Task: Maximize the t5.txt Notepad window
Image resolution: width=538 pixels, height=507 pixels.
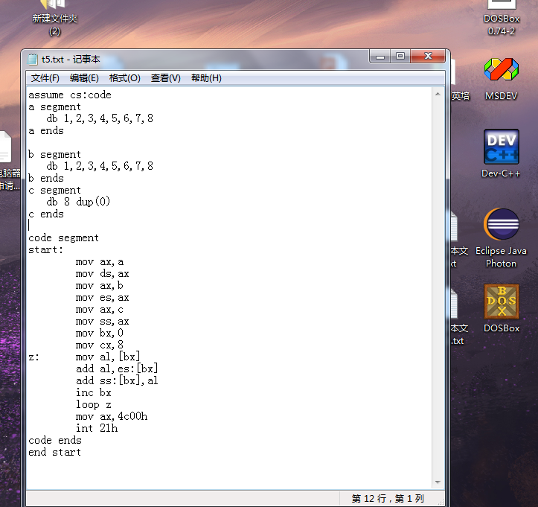Action: [x=400, y=57]
